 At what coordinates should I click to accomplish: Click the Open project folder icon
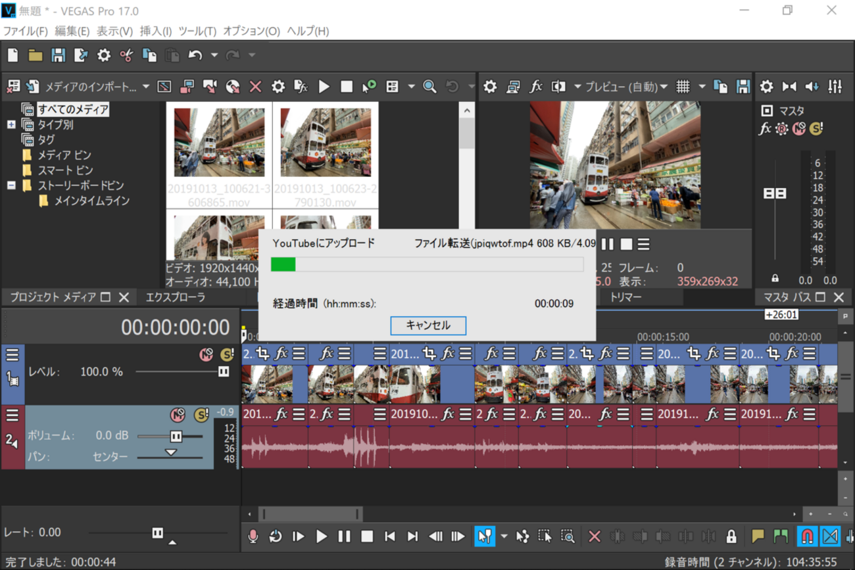point(36,56)
